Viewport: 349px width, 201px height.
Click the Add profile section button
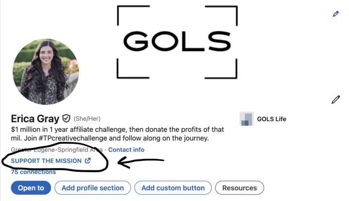(x=92, y=188)
